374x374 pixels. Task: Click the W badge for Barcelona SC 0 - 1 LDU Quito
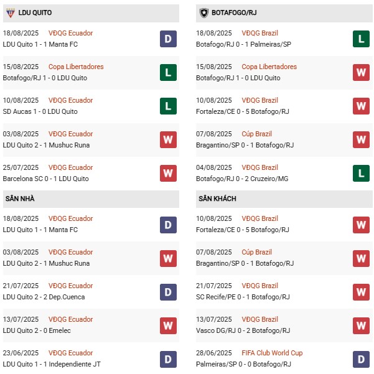[168, 173]
